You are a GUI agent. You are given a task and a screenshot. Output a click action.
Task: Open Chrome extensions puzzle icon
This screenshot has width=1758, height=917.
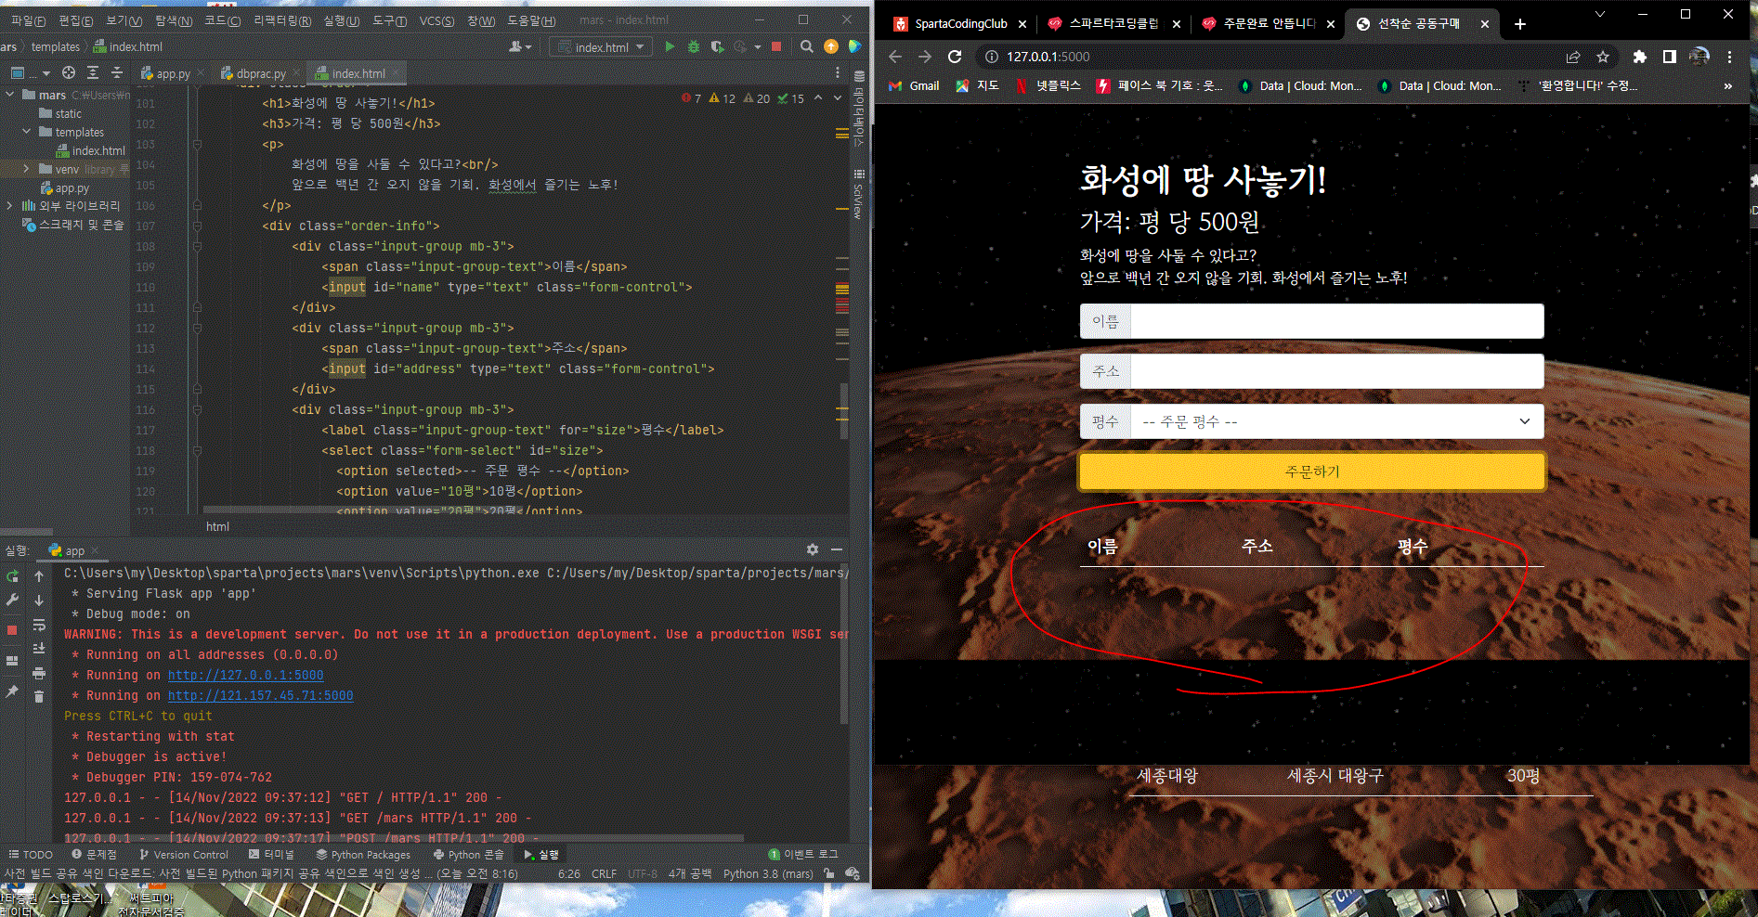(1640, 57)
